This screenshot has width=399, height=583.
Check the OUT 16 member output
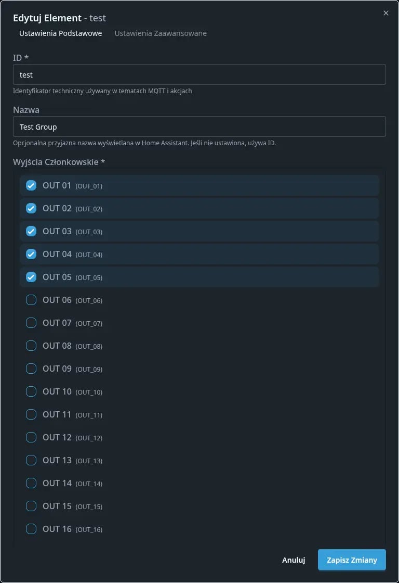(x=31, y=529)
